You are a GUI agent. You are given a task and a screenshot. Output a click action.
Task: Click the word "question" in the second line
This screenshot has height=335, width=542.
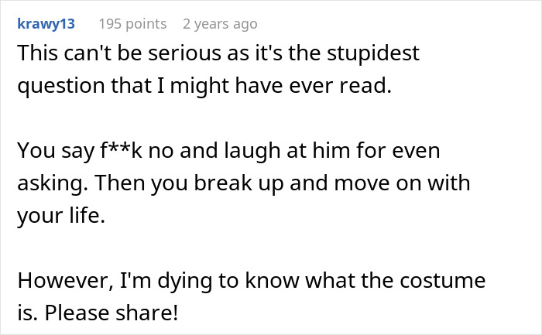tap(61, 86)
